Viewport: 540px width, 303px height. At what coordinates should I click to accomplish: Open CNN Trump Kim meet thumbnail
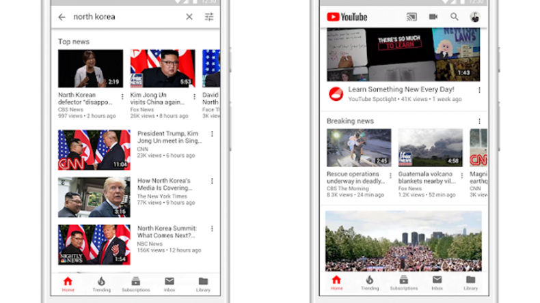[x=94, y=150]
